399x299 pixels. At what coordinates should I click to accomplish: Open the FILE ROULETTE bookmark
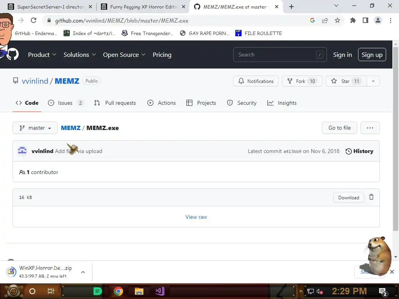coord(259,33)
